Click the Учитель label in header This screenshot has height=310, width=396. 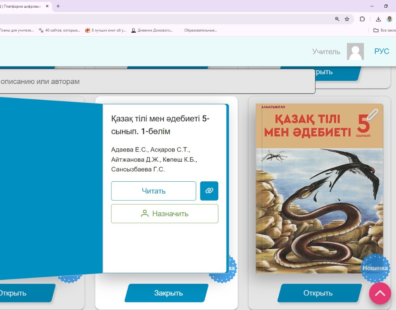click(x=326, y=52)
